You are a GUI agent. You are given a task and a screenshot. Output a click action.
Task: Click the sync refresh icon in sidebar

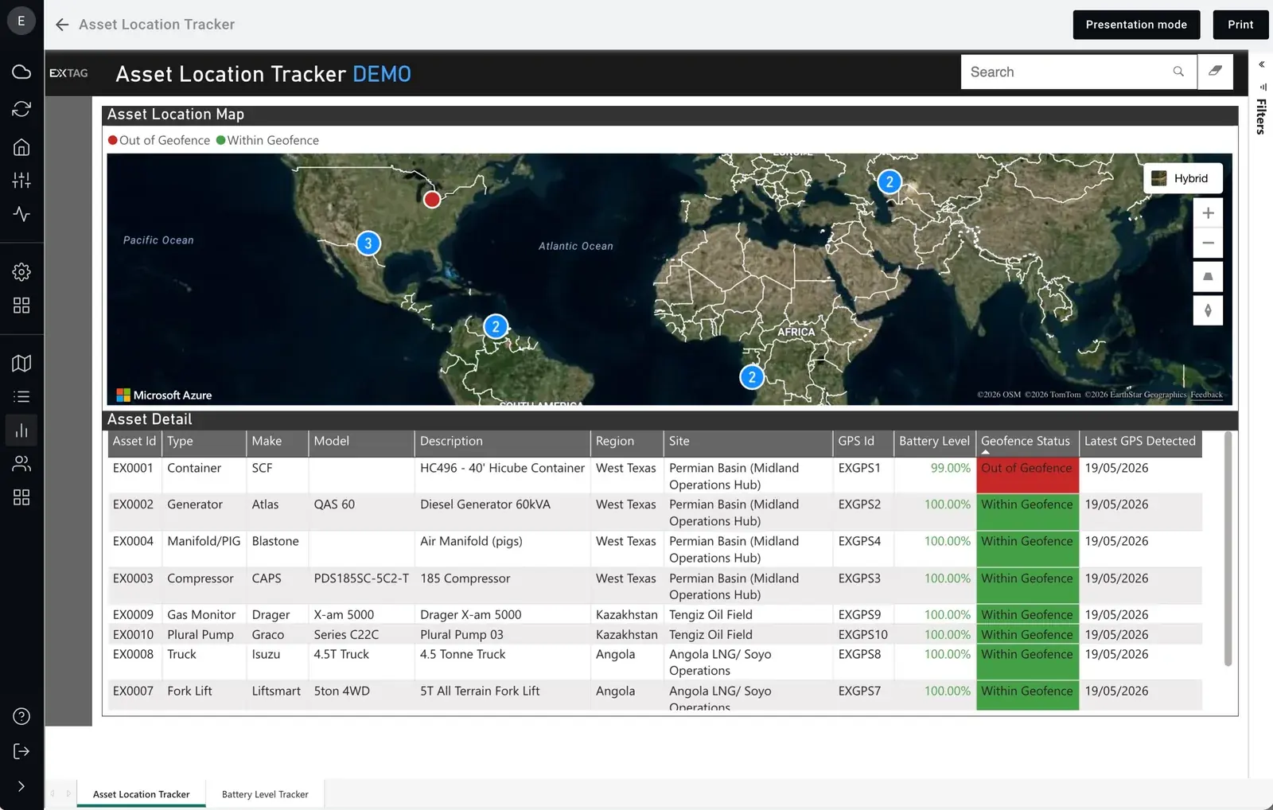[21, 108]
